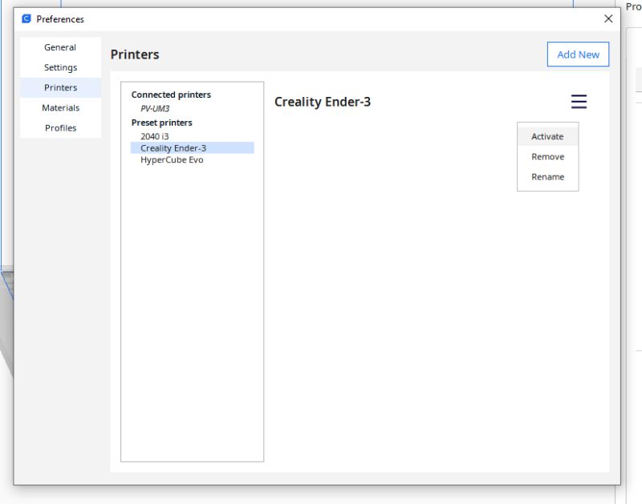Click the Add New printer button
This screenshot has width=642, height=504.
[x=578, y=54]
